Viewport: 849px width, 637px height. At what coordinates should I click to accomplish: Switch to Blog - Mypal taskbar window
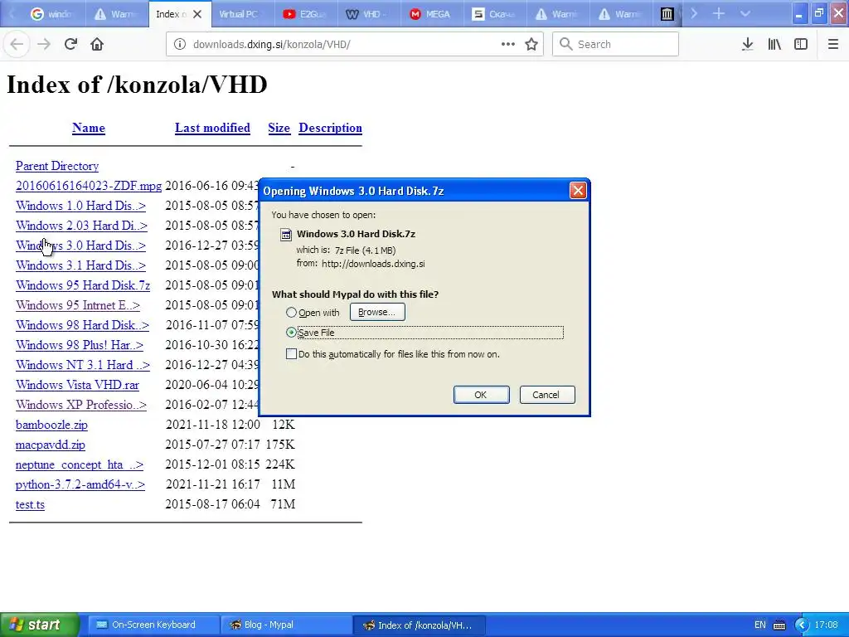tap(286, 625)
